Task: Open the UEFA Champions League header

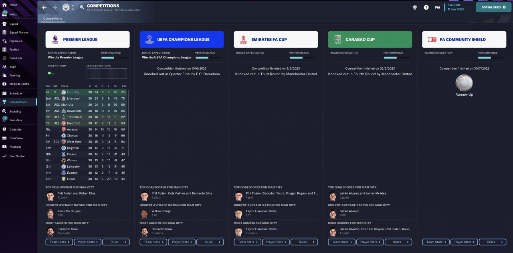Action: point(182,40)
